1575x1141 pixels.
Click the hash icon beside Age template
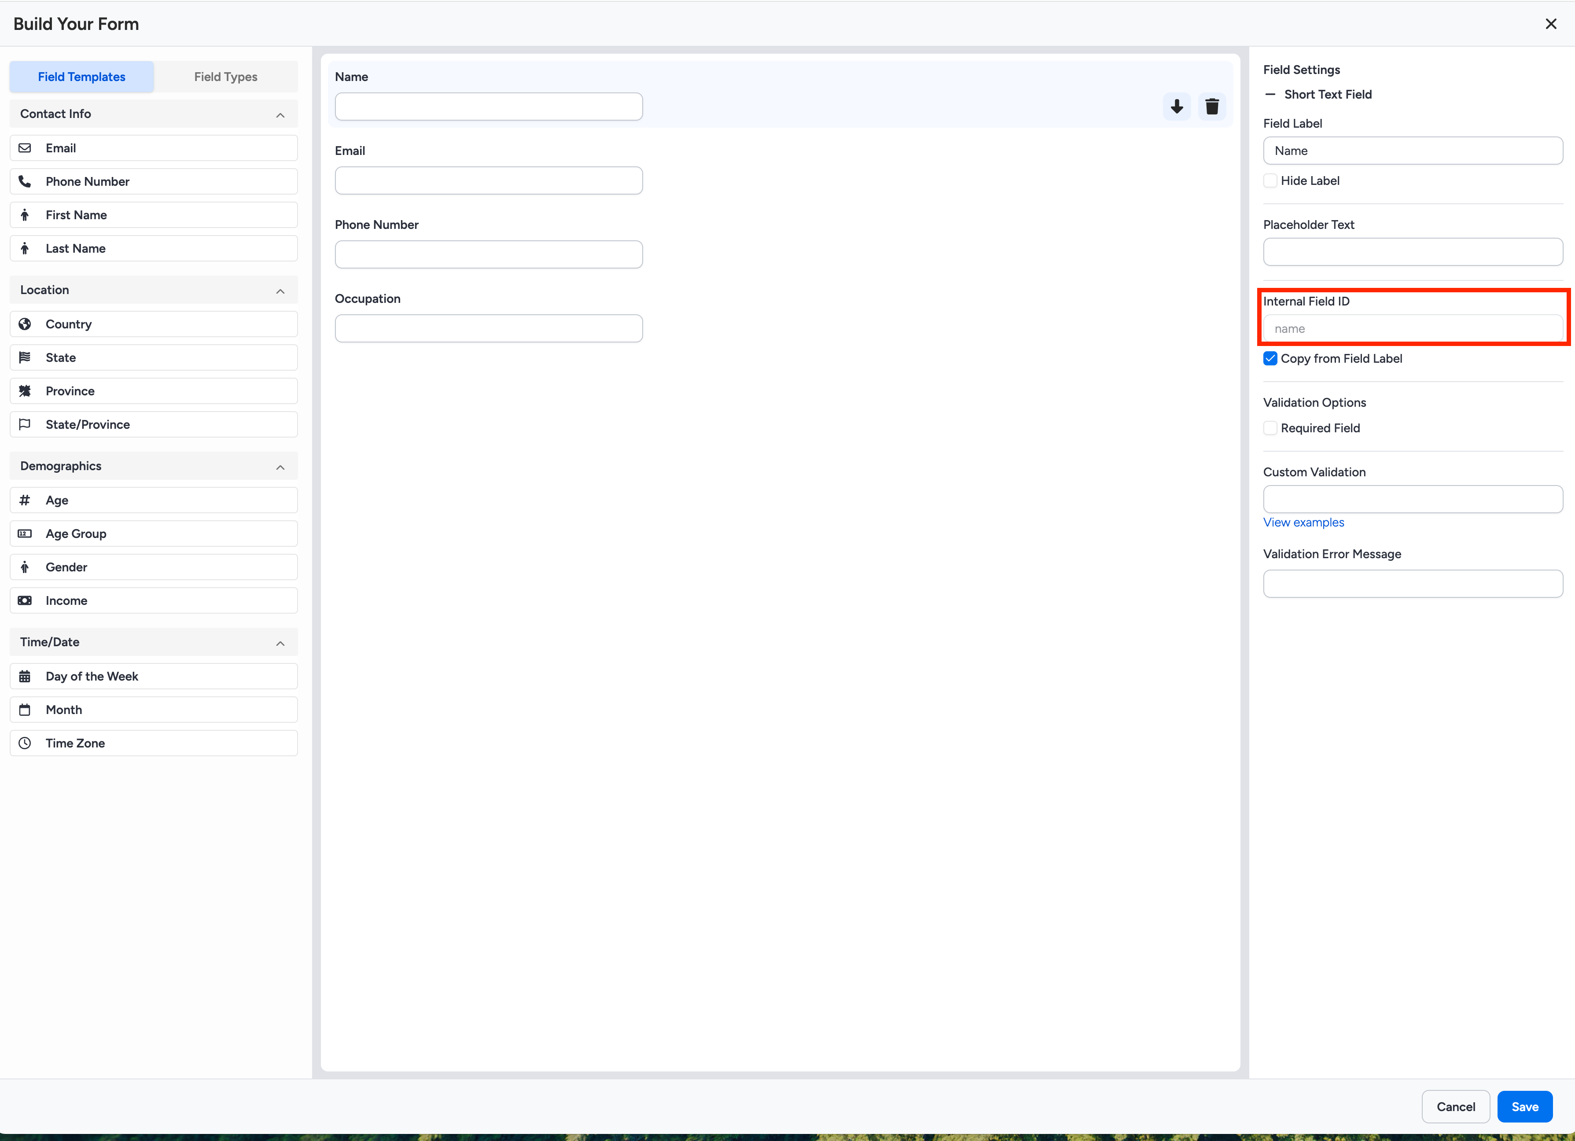pyautogui.click(x=25, y=500)
